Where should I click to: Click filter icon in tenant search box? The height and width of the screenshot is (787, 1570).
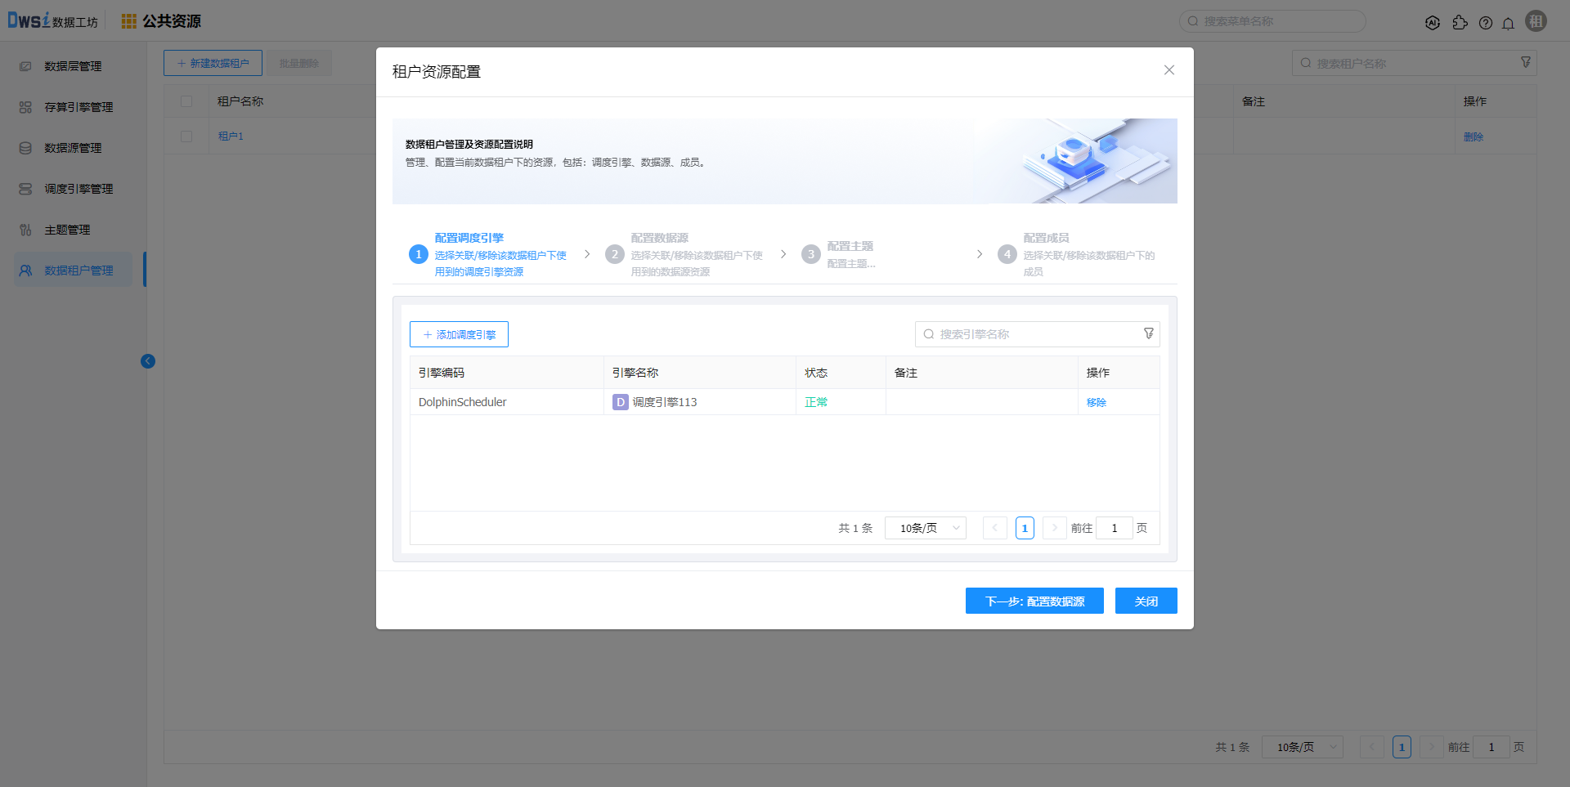pos(1525,62)
